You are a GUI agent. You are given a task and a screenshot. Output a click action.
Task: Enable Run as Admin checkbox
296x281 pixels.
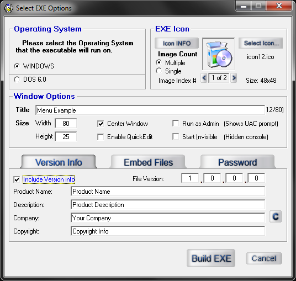point(176,124)
